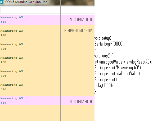The height and width of the screenshot is (121, 153).
Task: Click the Arduino logo icon in title bar
Action: pyautogui.click(x=2, y=2)
